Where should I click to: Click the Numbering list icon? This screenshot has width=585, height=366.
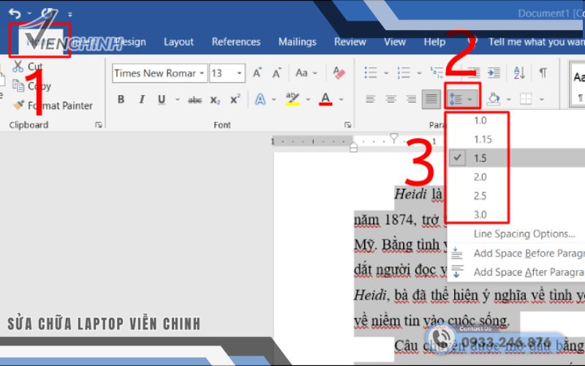[x=404, y=72]
